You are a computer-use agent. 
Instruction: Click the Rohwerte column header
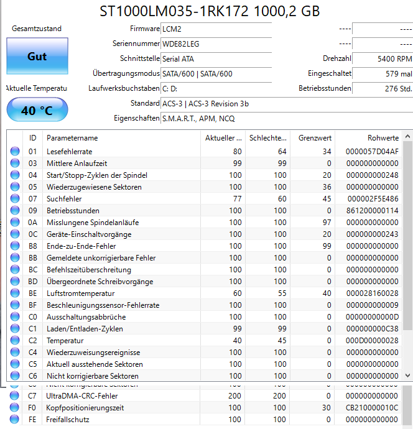coord(368,138)
